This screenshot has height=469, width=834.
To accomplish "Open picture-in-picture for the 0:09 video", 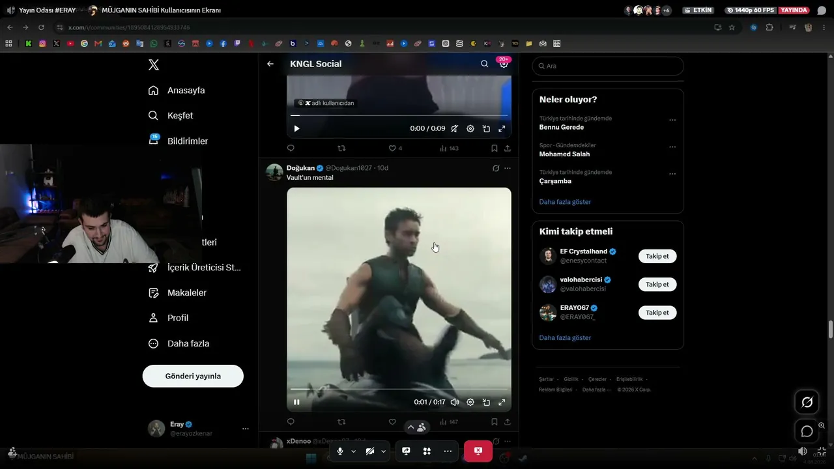I will click(486, 129).
